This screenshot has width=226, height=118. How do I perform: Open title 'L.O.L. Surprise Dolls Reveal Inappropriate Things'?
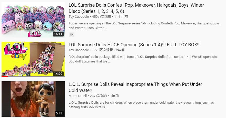coord(135,87)
